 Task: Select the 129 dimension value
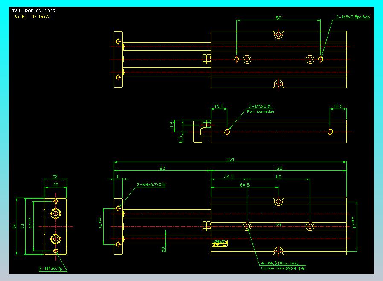279,168
